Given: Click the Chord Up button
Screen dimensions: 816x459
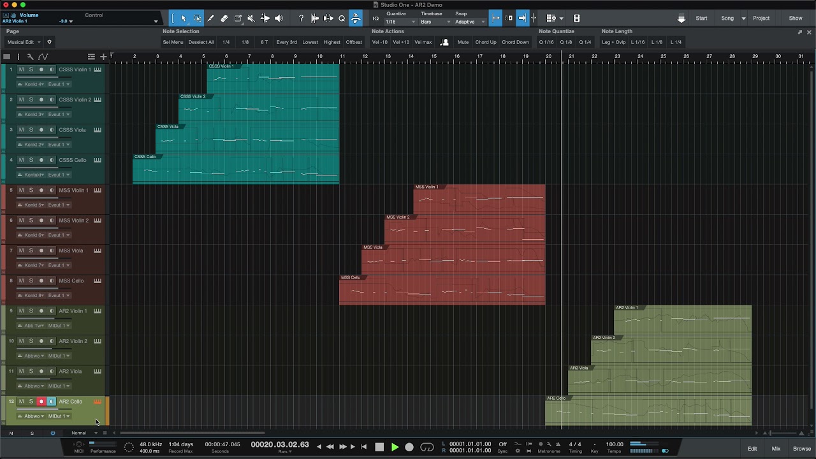Looking at the screenshot, I should click(x=486, y=42).
